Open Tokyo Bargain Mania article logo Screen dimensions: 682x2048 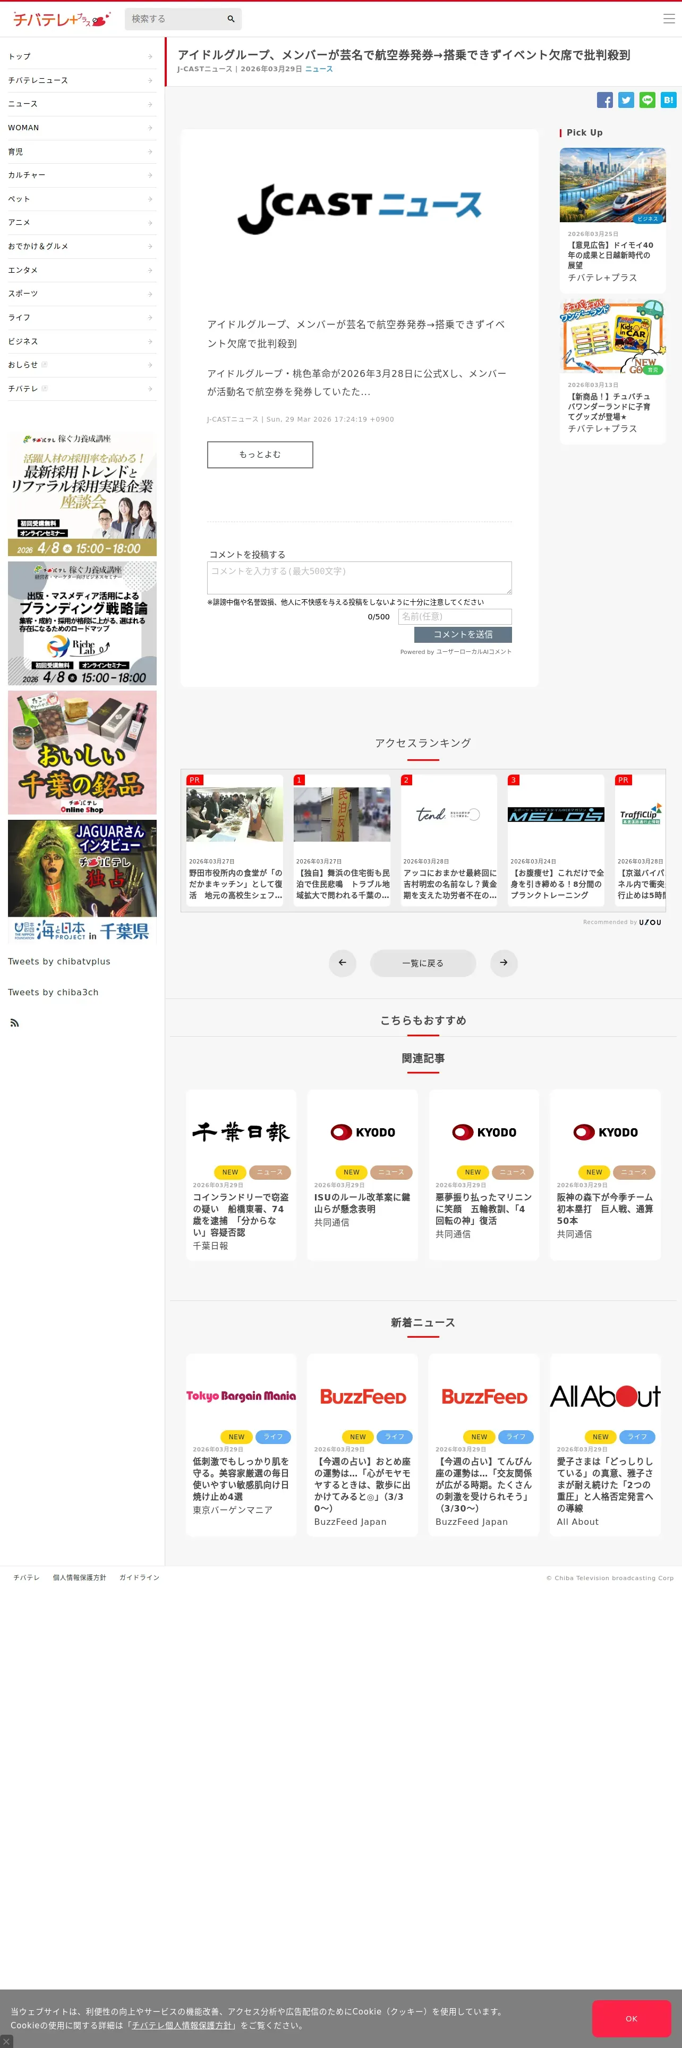click(241, 1396)
